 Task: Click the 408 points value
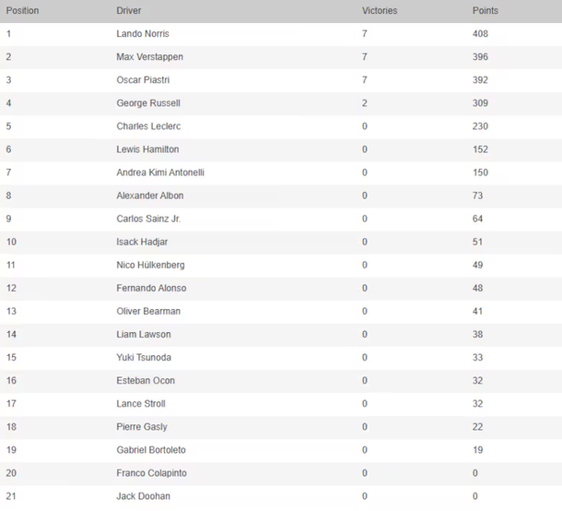[480, 34]
